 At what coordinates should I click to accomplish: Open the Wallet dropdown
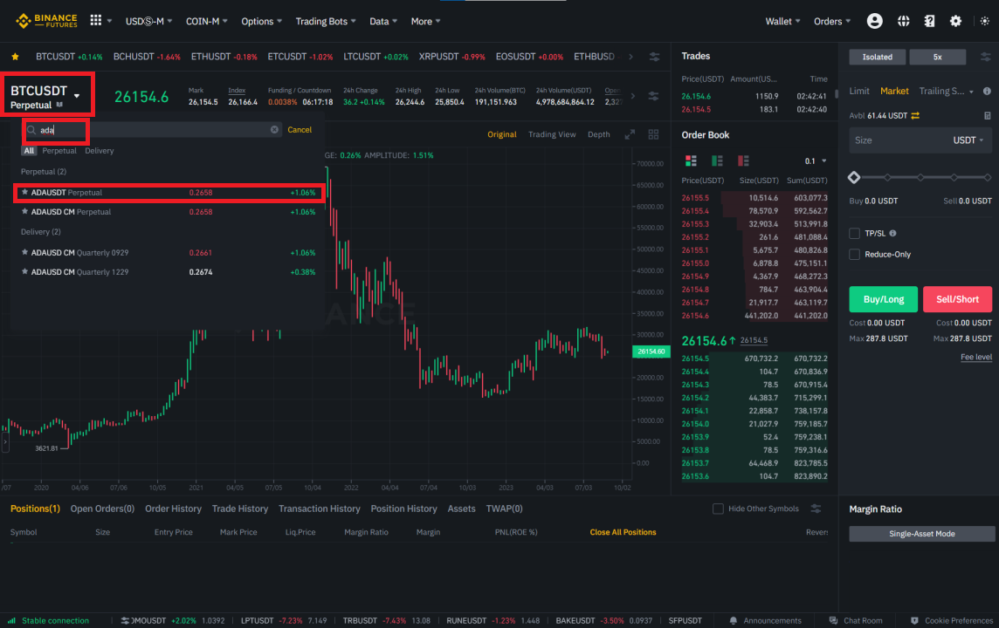(782, 21)
